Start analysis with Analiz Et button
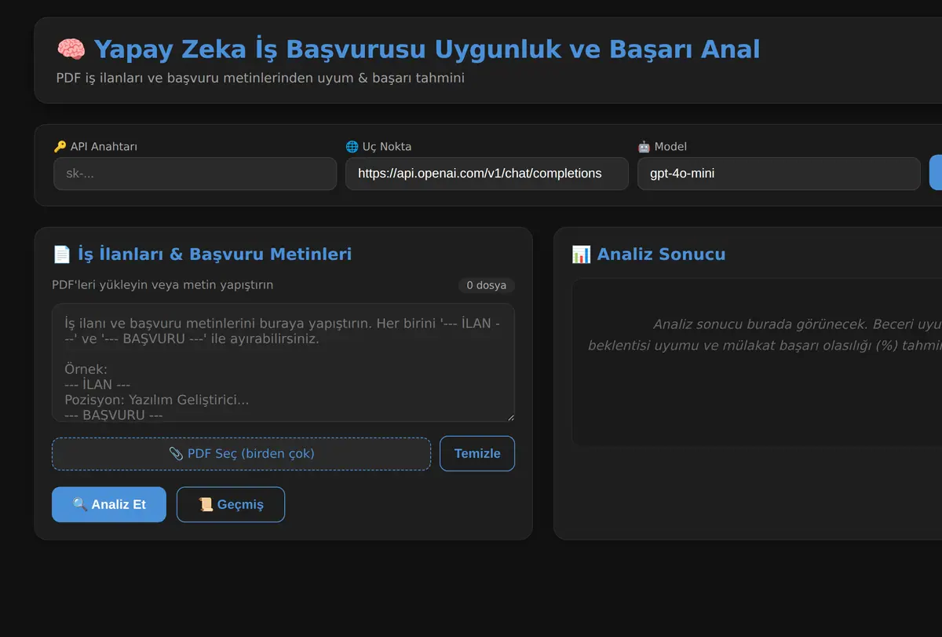Image resolution: width=942 pixels, height=637 pixels. pos(109,504)
